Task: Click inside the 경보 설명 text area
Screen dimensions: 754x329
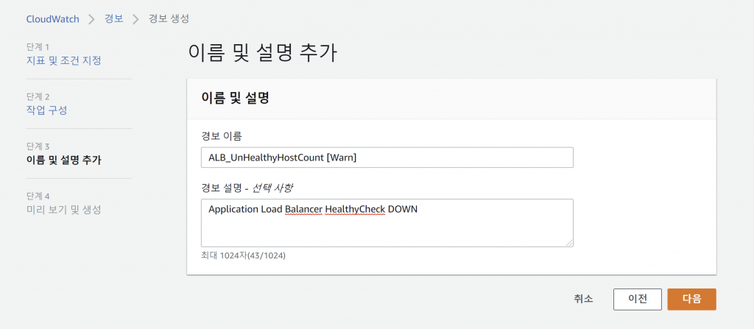Action: pyautogui.click(x=387, y=228)
